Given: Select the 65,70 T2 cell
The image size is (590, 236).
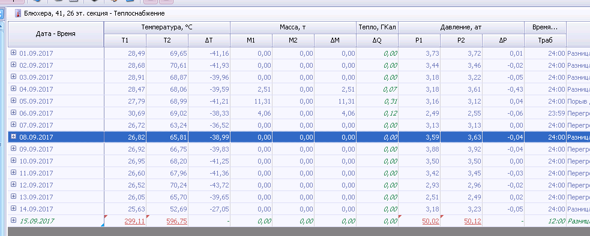Looking at the screenshot, I should point(167,197).
